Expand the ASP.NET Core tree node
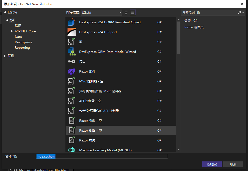Image resolution: width=248 pixels, height=171 pixels. tap(12, 31)
